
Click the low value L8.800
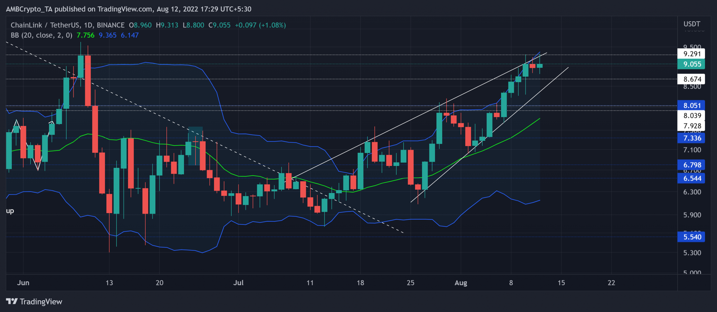click(194, 25)
